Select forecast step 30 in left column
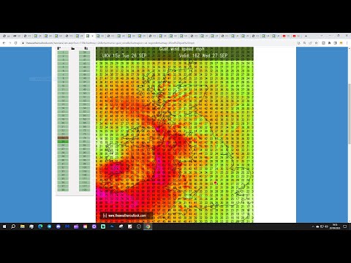The width and height of the screenshot is (351, 263). click(x=63, y=160)
